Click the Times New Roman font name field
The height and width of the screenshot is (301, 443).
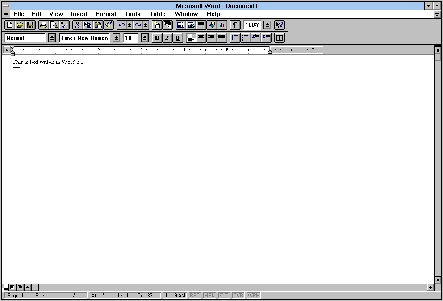point(84,38)
